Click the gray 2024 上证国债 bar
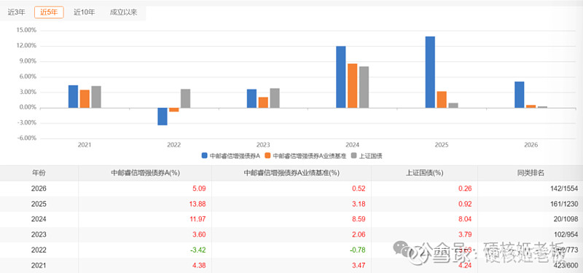Viewport: 583px width, 273px height. click(x=364, y=87)
